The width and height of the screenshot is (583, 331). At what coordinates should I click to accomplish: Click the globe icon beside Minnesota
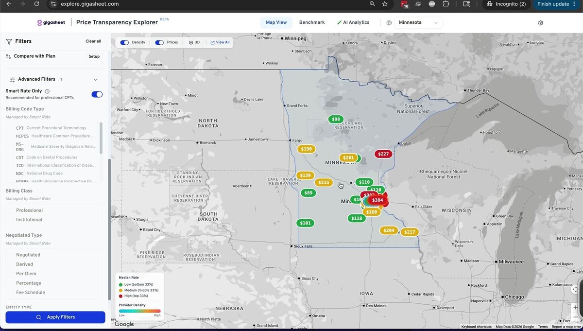pyautogui.click(x=389, y=23)
